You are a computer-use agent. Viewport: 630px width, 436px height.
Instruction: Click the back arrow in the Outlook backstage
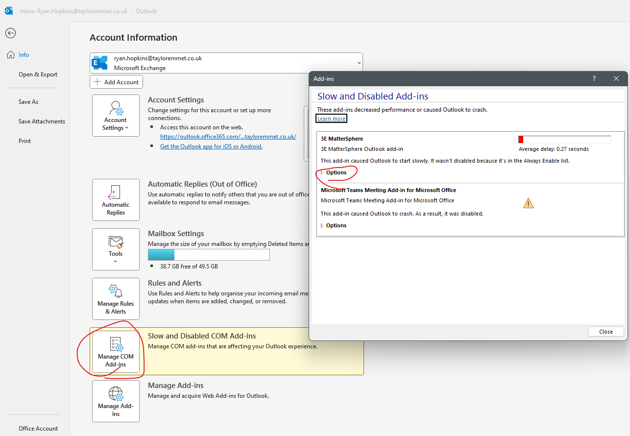point(10,33)
